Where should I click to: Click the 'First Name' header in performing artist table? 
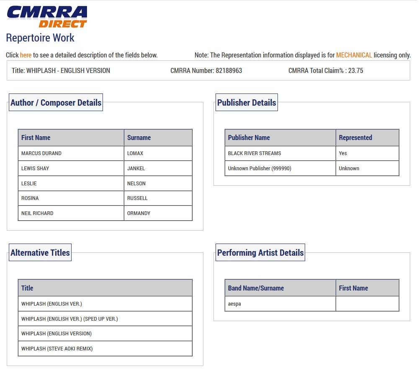(368, 288)
